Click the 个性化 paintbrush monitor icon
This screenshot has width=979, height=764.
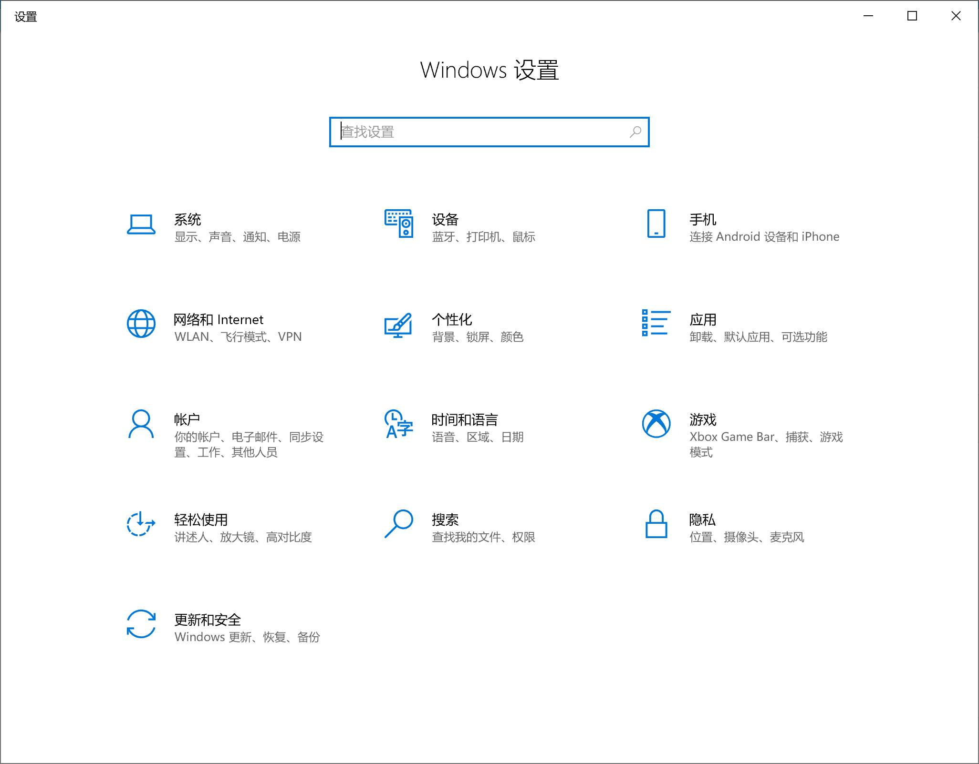tap(398, 325)
